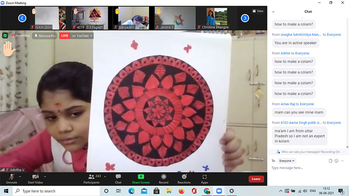Remove Pin from the pinned video
This screenshot has width=349, height=196.
(x=45, y=36)
